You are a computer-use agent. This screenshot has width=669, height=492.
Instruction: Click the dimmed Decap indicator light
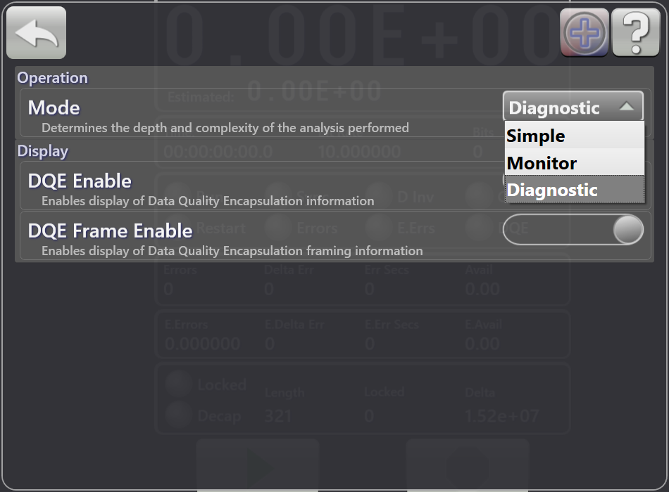(178, 415)
